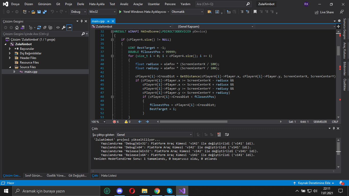This screenshot has width=349, height=196.
Task: Close the main.cpp editor tab
Action: (x=113, y=21)
